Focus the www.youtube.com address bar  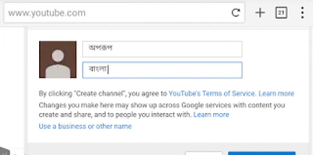tap(113, 13)
